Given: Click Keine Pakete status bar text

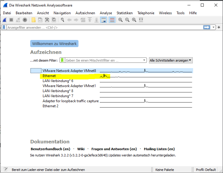Looking at the screenshot, I should tap(165, 169).
